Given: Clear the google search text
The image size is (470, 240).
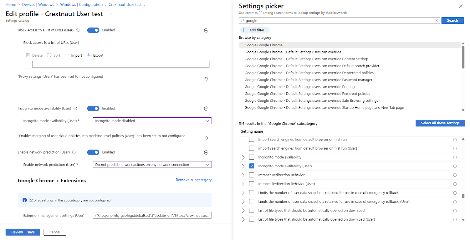Looking at the screenshot, I should coord(437,21).
